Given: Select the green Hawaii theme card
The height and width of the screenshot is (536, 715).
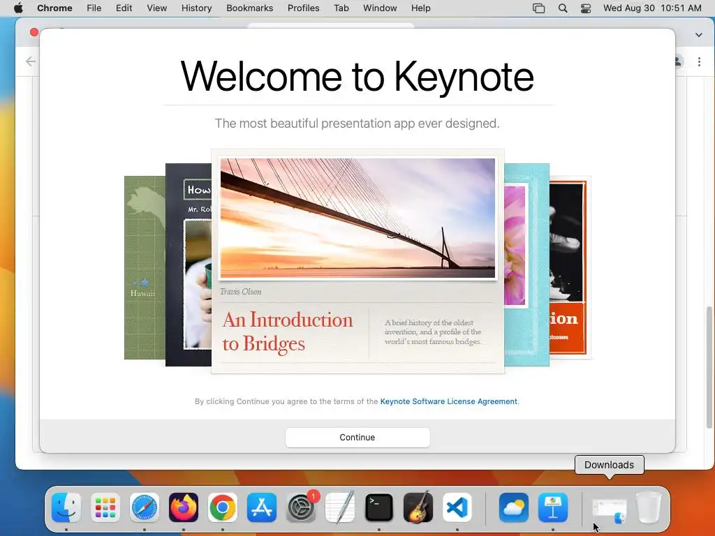Looking at the screenshot, I should tap(145, 267).
